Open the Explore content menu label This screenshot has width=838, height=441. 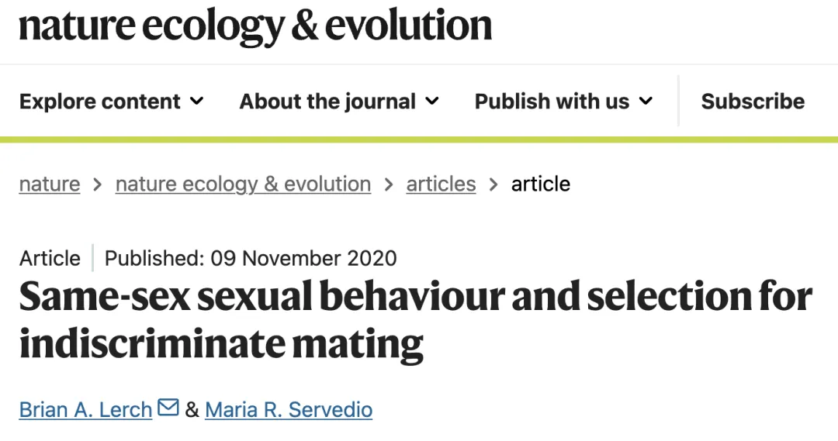(x=99, y=102)
